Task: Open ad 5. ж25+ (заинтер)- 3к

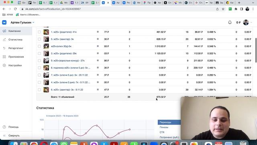Action: [x=62, y=39]
